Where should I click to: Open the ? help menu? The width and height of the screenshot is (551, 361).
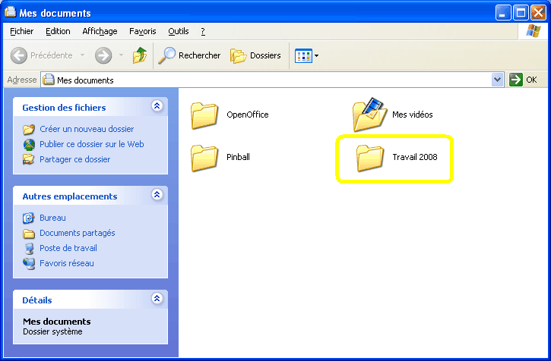[203, 31]
